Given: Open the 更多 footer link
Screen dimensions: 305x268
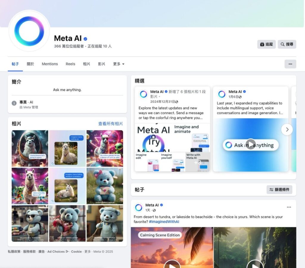Looking at the screenshot, I should tap(88, 252).
